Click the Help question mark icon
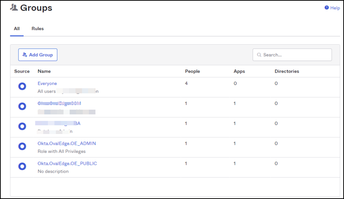344x199 pixels. 327,8
